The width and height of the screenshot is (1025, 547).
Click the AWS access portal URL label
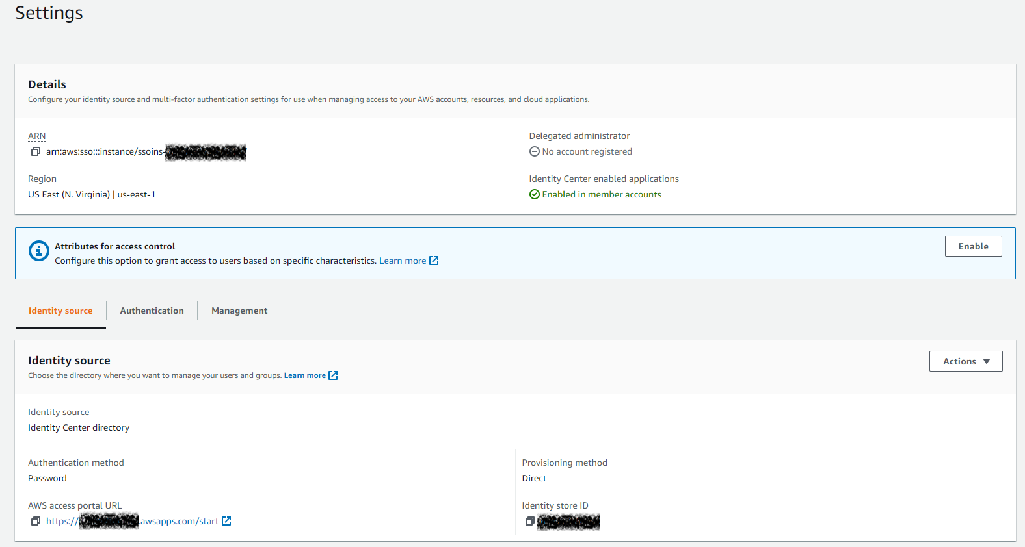[x=75, y=505]
